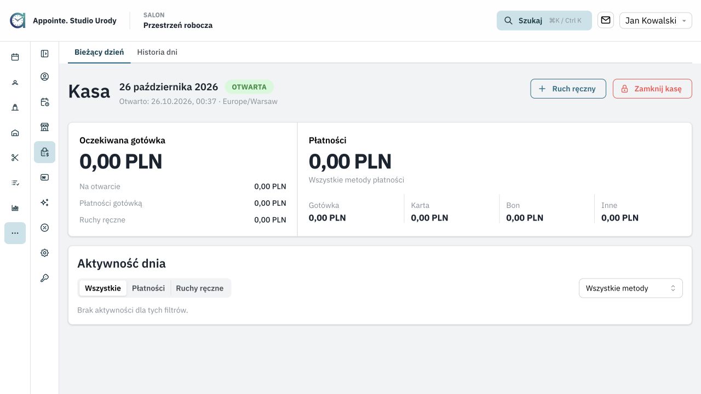This screenshot has height=394, width=701.
Task: Click the OTWARTA status badge
Action: click(249, 87)
